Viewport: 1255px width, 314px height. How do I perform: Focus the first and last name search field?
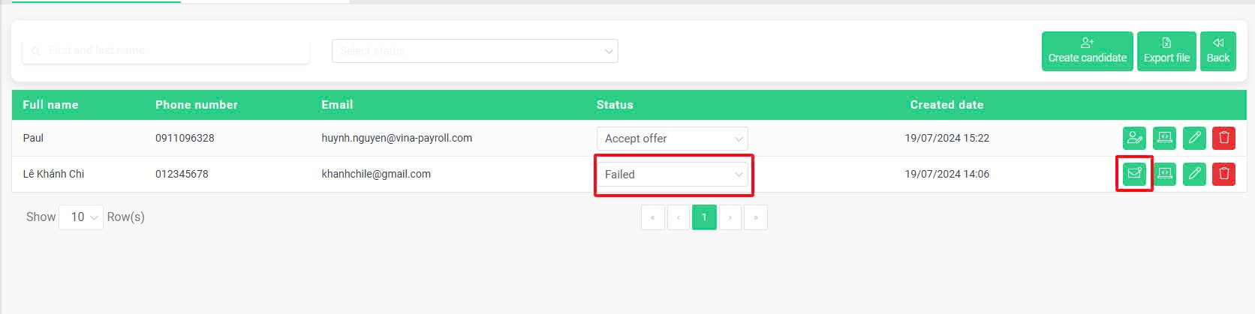coord(166,51)
